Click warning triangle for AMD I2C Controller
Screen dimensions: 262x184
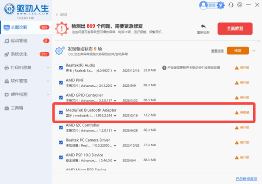point(237,127)
